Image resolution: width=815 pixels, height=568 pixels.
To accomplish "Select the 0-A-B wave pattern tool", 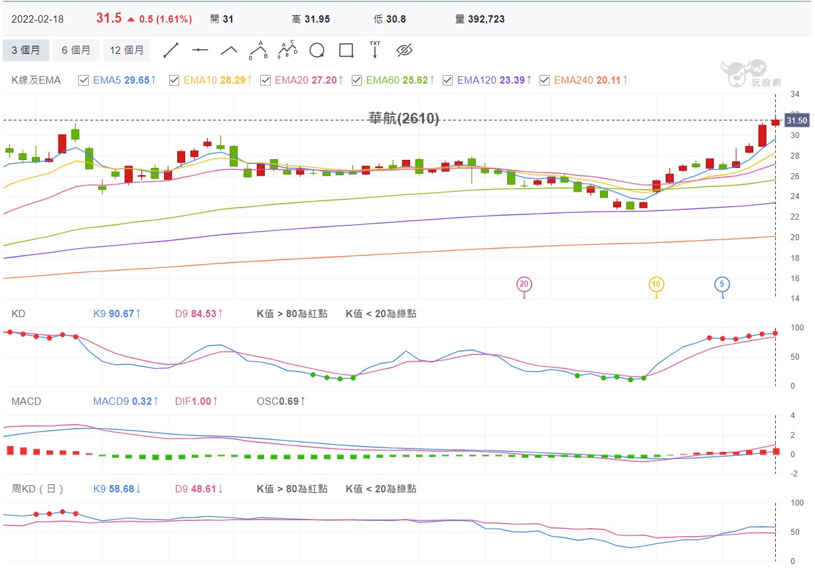I will click(258, 50).
